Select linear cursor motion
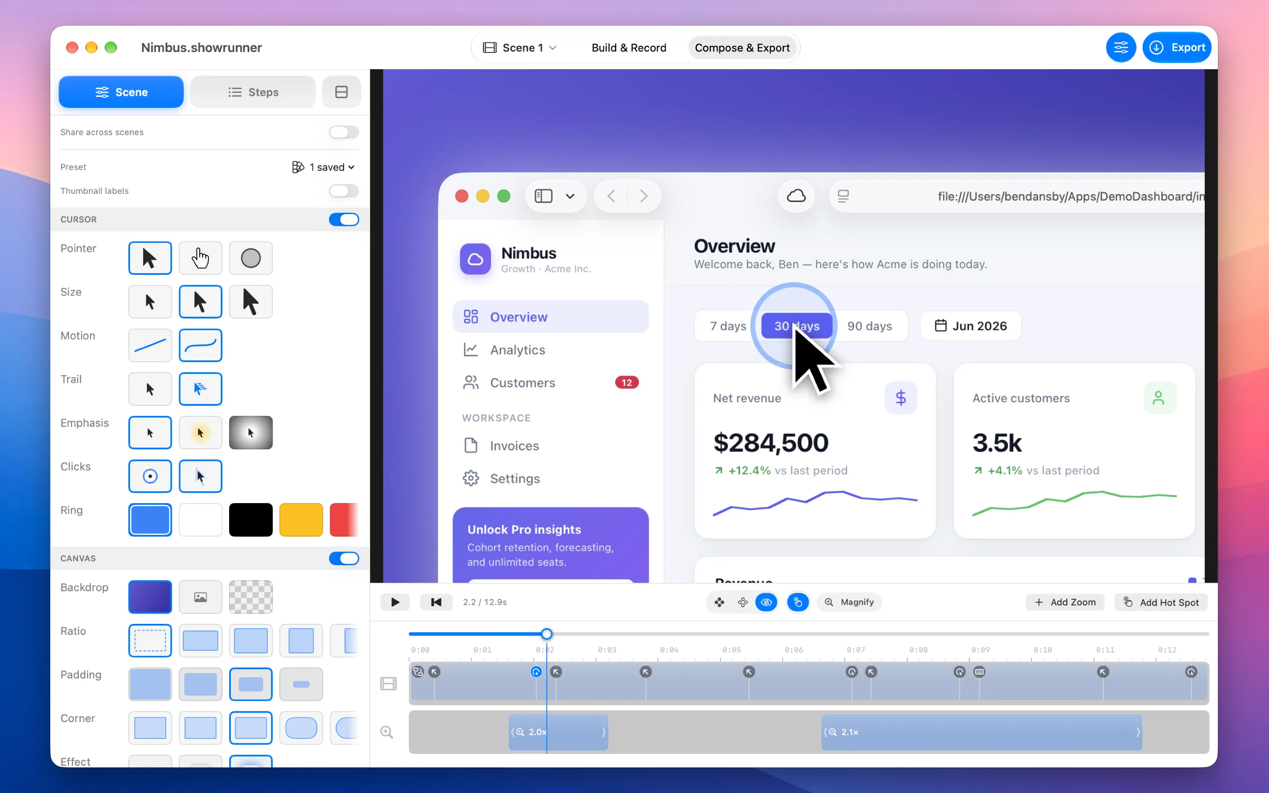 pos(150,345)
